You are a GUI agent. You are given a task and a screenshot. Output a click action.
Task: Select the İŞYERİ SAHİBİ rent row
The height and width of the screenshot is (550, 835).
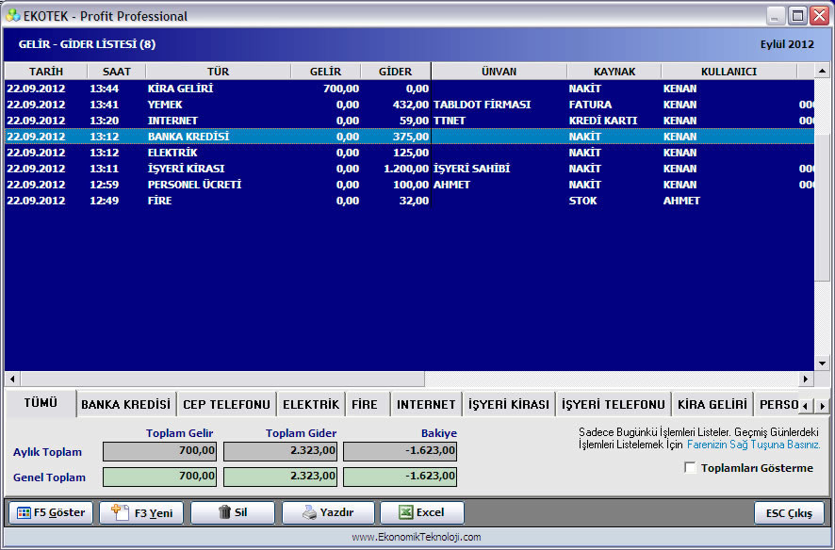[x=409, y=168]
